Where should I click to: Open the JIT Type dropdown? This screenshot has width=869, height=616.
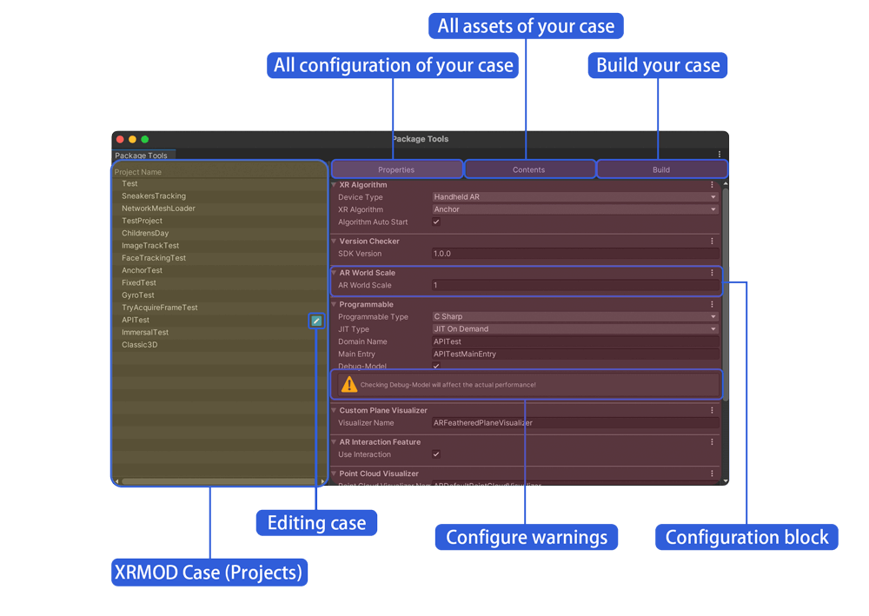[575, 329]
